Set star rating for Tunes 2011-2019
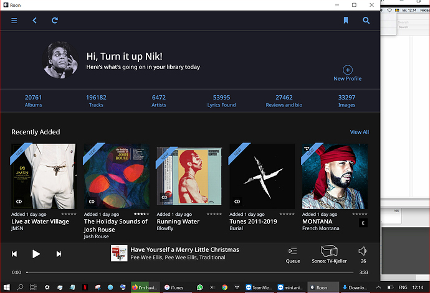 [287, 214]
